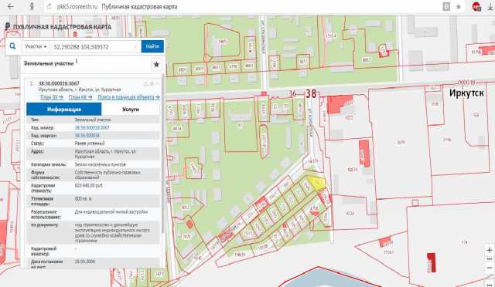Click the magnifier search icon

pyautogui.click(x=12, y=46)
